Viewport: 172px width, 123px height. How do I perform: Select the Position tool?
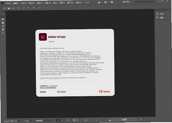[x=3, y=19]
